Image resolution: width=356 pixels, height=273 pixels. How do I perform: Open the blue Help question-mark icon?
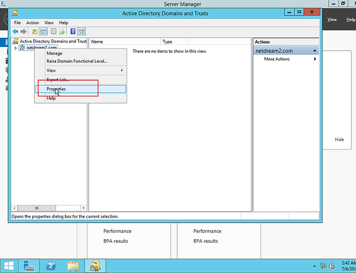click(73, 32)
